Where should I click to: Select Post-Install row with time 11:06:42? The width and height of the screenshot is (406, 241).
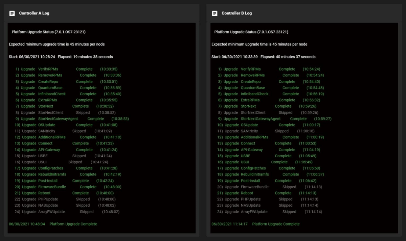(267, 181)
